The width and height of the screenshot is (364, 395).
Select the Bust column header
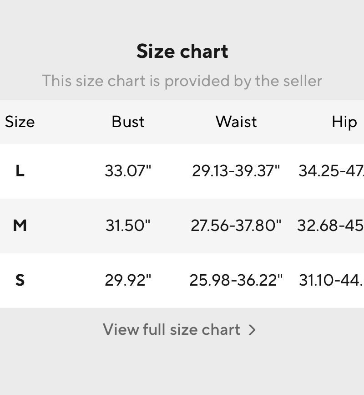click(128, 122)
